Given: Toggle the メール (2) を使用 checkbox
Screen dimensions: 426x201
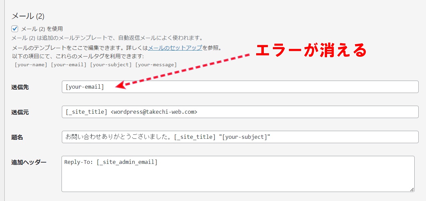Looking at the screenshot, I should [15, 29].
